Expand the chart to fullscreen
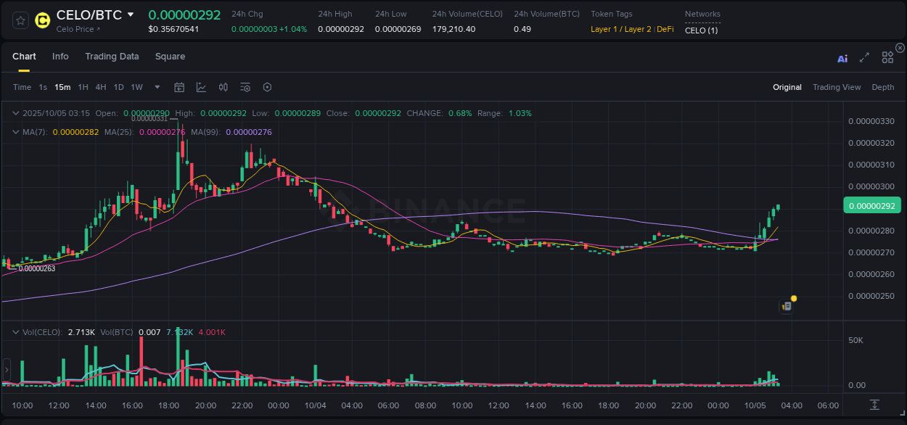The image size is (907, 425). tap(863, 58)
